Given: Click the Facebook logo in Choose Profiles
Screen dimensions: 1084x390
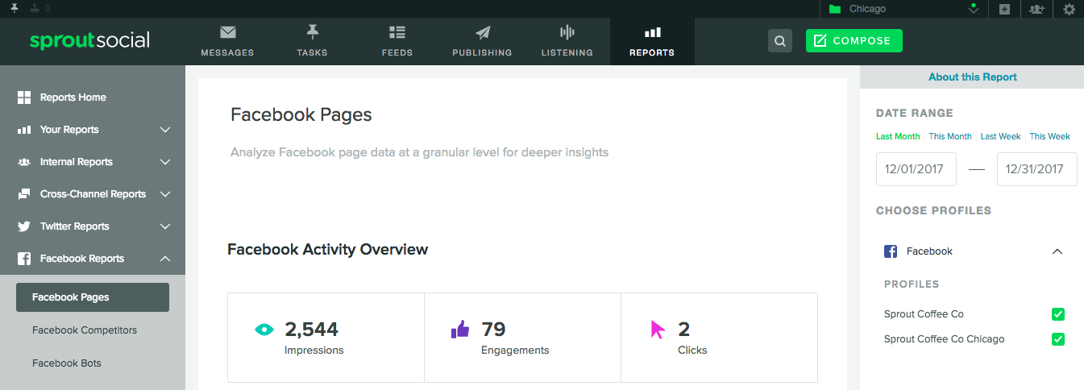Looking at the screenshot, I should [x=891, y=251].
